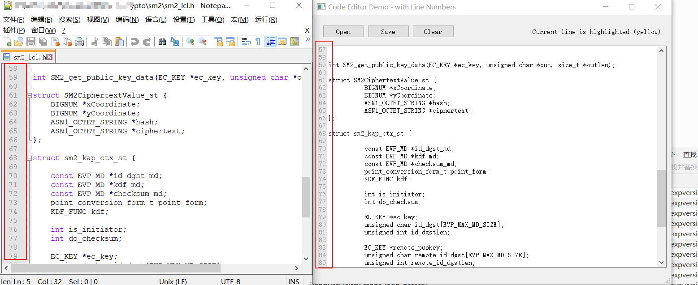698x285 pixels.
Task: Click the Notepad++ vertical scrollbar down arrow
Action: point(306,258)
